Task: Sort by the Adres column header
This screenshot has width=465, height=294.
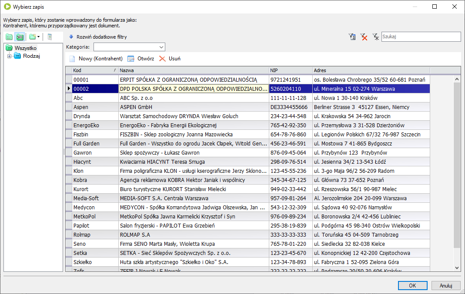Action: pyautogui.click(x=371, y=70)
